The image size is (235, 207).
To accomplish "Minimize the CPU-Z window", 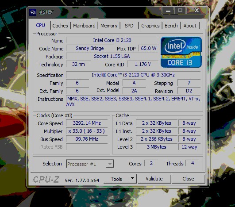I will click(x=168, y=11).
